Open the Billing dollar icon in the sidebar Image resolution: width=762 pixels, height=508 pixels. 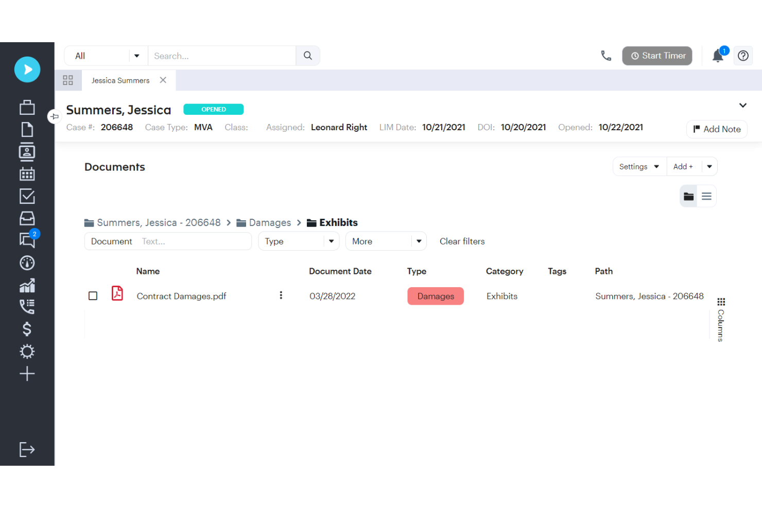[27, 329]
